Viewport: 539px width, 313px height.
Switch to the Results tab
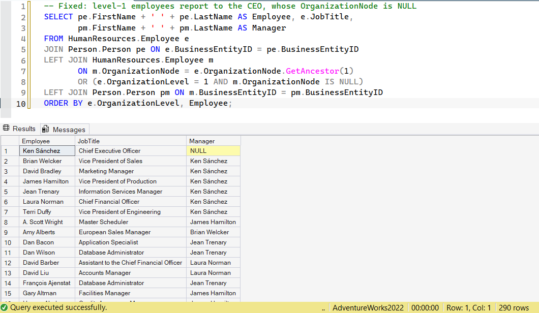tap(20, 129)
